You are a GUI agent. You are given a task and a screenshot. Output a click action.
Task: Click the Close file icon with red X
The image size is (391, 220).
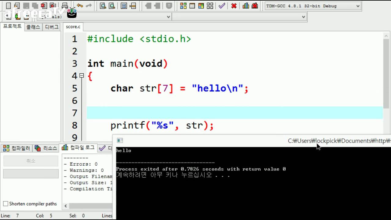pos(44,5)
